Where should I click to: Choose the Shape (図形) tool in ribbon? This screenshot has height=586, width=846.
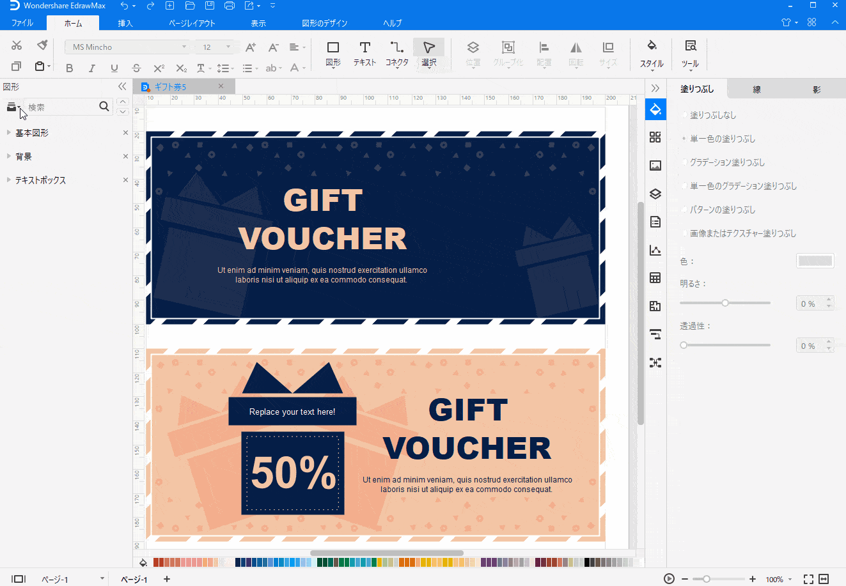tap(333, 53)
